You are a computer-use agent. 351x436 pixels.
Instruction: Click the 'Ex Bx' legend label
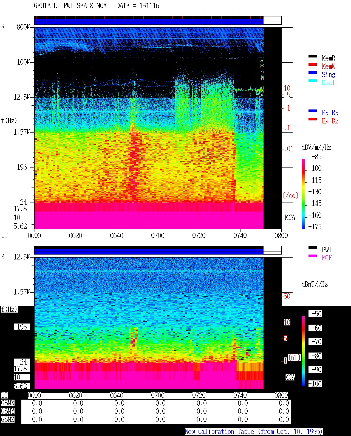click(330, 113)
